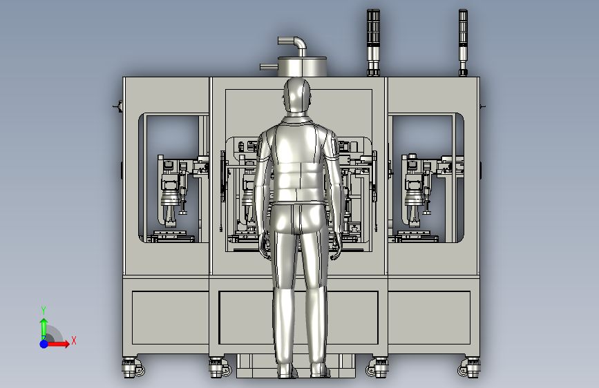Image resolution: width=599 pixels, height=388 pixels.
Task: Click the blue Z axis ball of triad
Action: coord(44,344)
